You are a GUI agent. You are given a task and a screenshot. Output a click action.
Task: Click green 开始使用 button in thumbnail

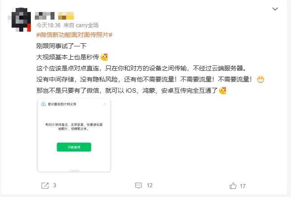pos(74,147)
